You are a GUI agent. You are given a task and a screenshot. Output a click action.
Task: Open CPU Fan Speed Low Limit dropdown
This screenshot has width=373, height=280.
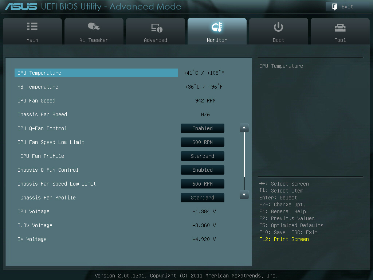[x=202, y=142]
